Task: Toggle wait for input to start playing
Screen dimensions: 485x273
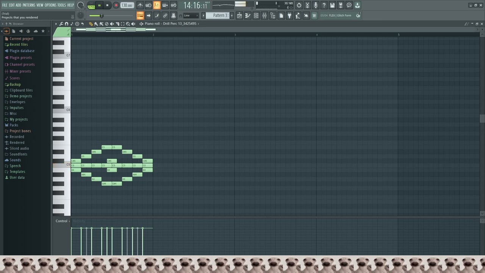Action: tap(149, 5)
